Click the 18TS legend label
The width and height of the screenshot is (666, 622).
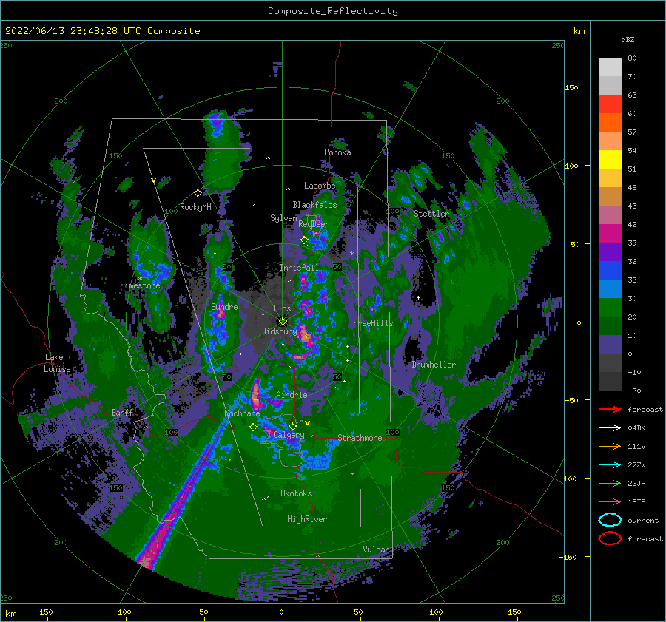[636, 502]
